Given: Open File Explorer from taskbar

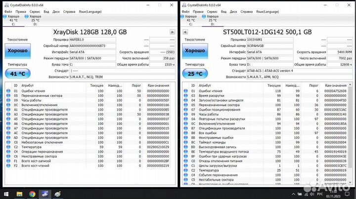Looking at the screenshot, I should coord(19,194).
